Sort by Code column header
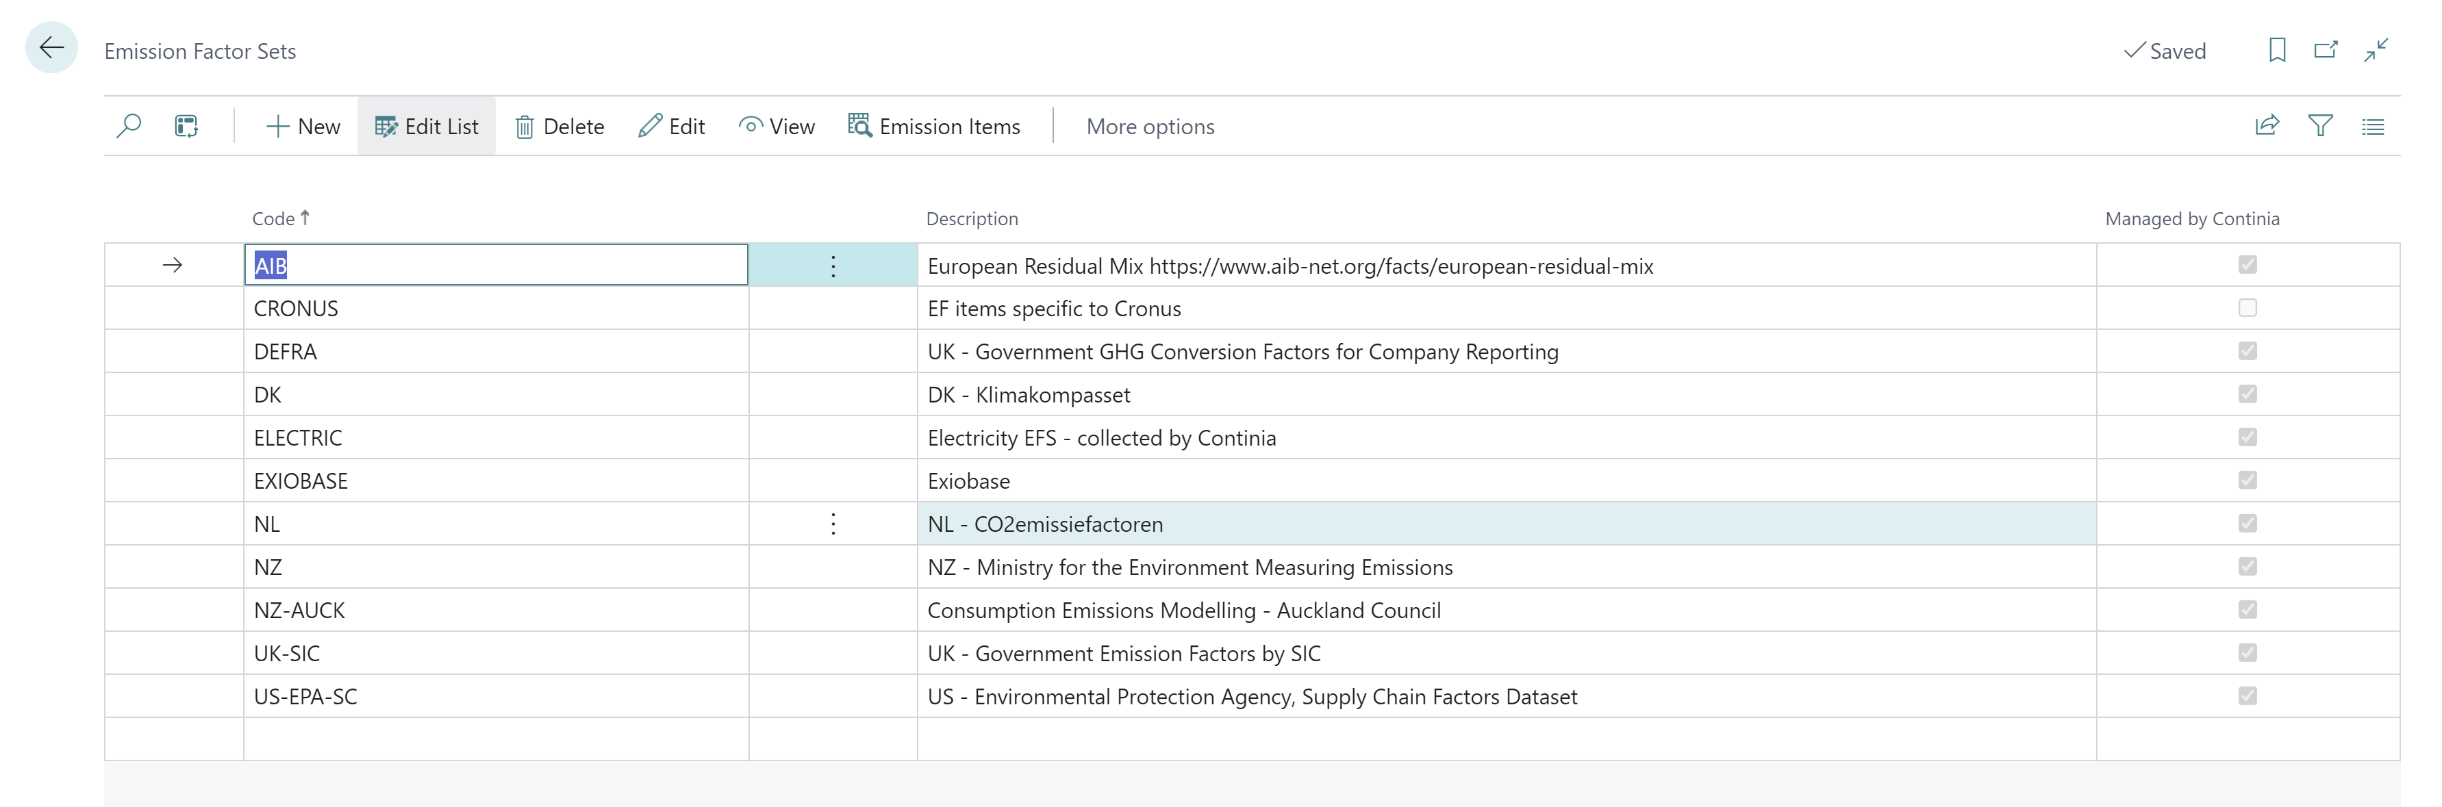Viewport: 2442px width, 807px height. point(281,219)
